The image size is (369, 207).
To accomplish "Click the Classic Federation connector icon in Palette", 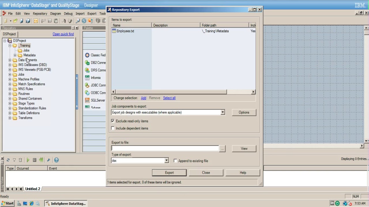I will coord(87,55).
